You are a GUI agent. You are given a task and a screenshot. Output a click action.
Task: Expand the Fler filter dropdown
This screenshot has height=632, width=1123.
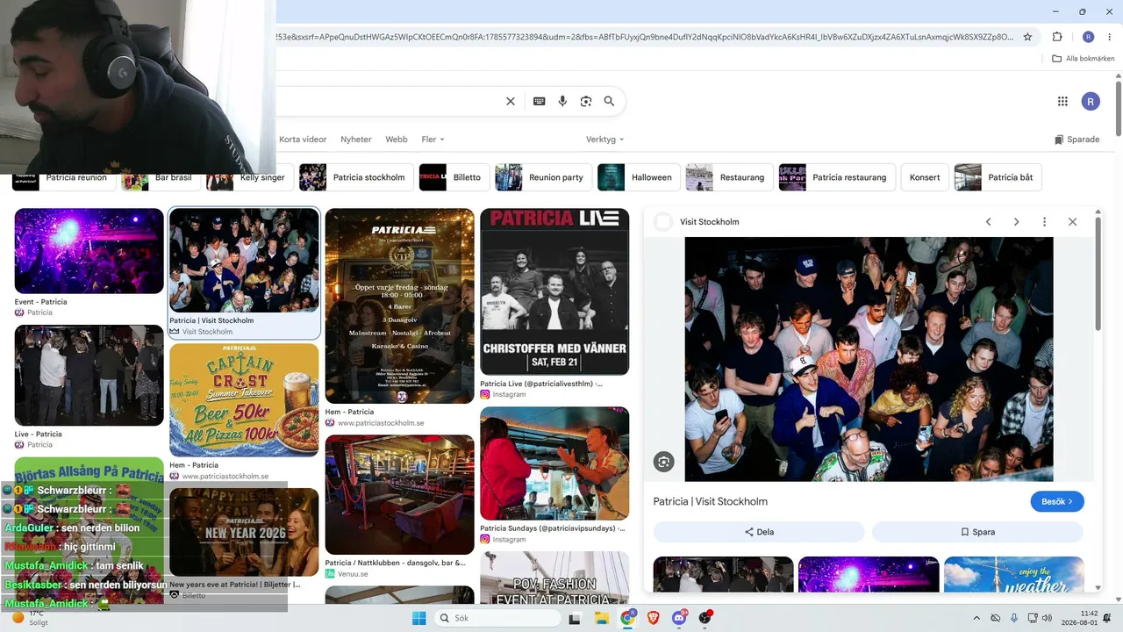[433, 140]
